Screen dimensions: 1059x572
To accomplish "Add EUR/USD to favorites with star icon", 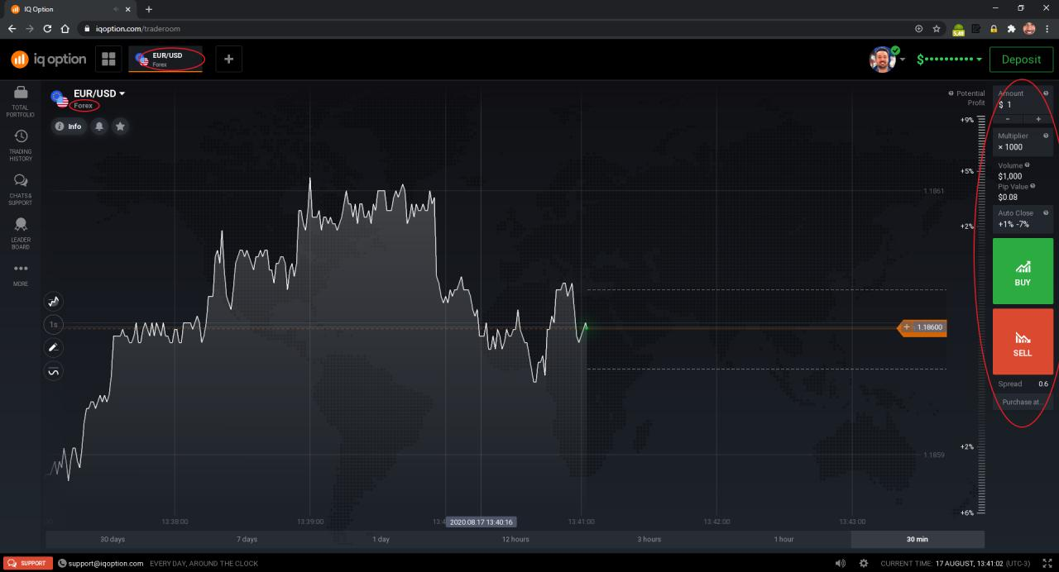I will click(121, 126).
